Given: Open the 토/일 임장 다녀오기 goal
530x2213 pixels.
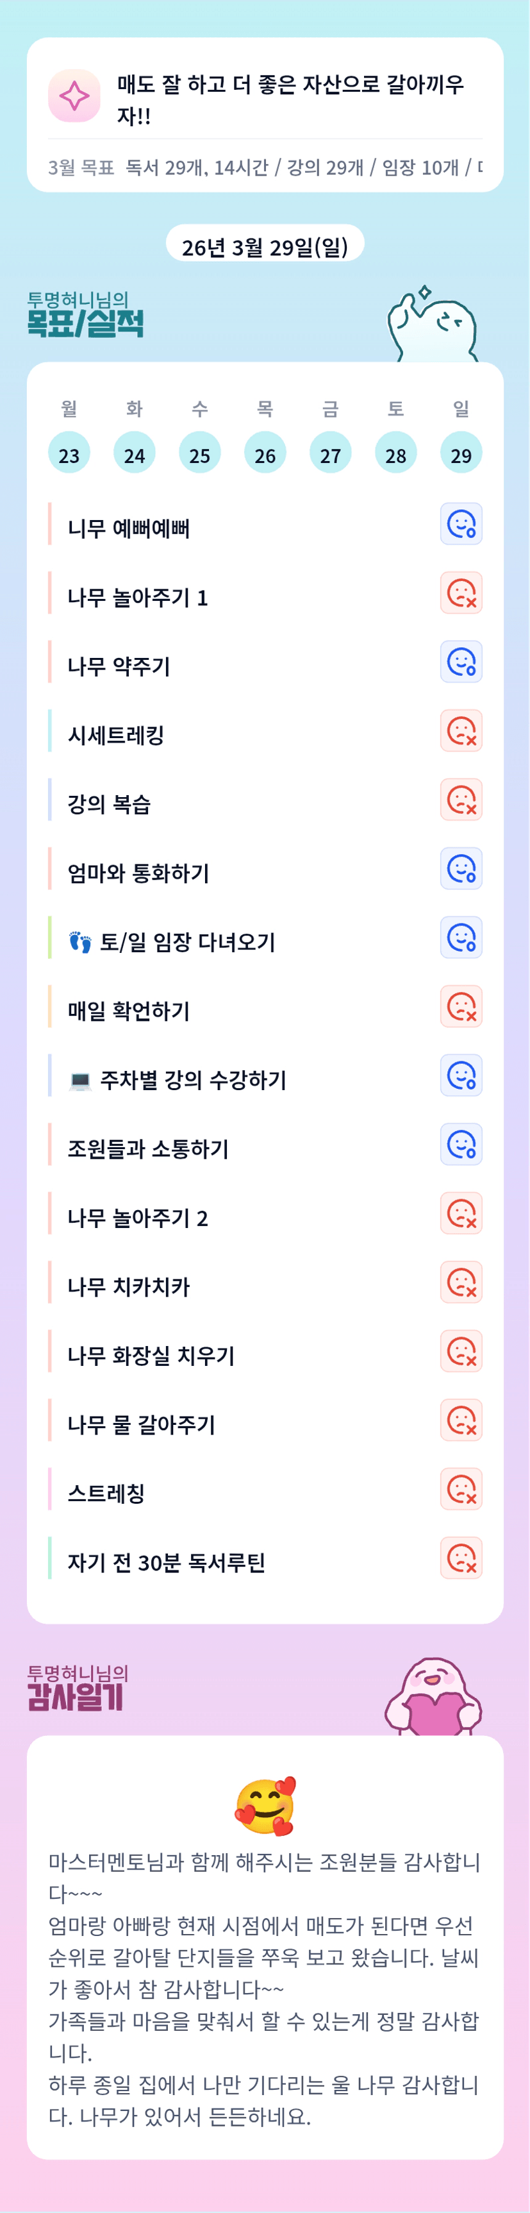Looking at the screenshot, I should (187, 943).
